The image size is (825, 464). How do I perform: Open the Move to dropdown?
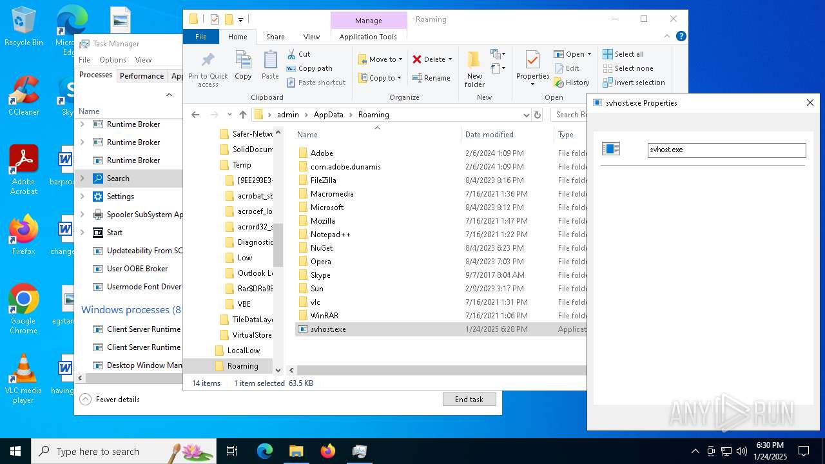tap(380, 59)
